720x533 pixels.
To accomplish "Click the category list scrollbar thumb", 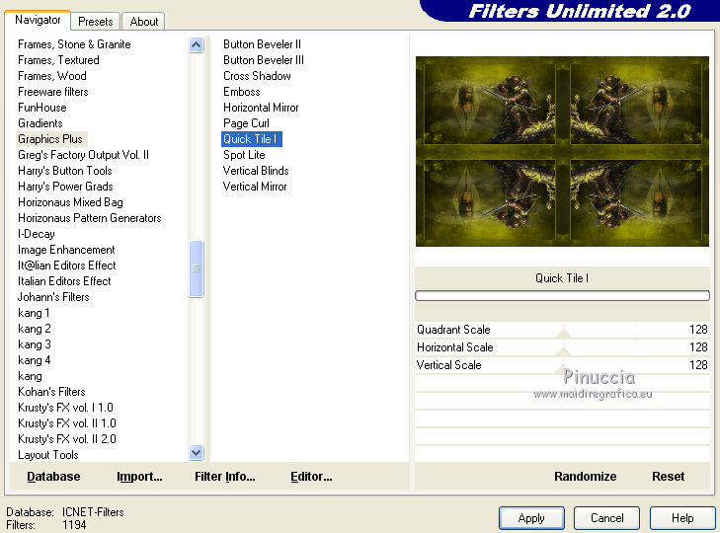I will [197, 268].
